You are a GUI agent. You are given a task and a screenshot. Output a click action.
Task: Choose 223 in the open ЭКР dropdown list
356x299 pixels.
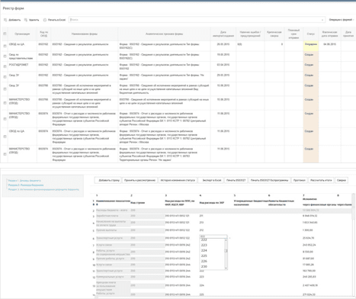[x=204, y=245]
